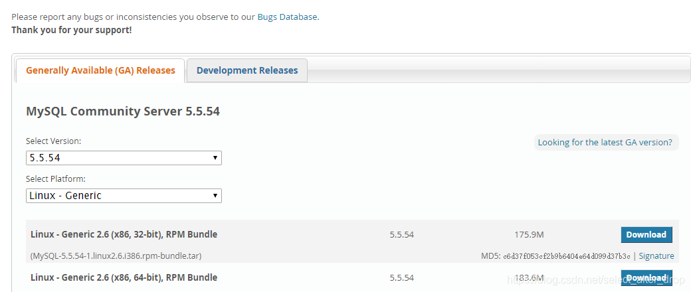The width and height of the screenshot is (691, 292).
Task: Switch to Development Releases tab
Action: pyautogui.click(x=247, y=70)
